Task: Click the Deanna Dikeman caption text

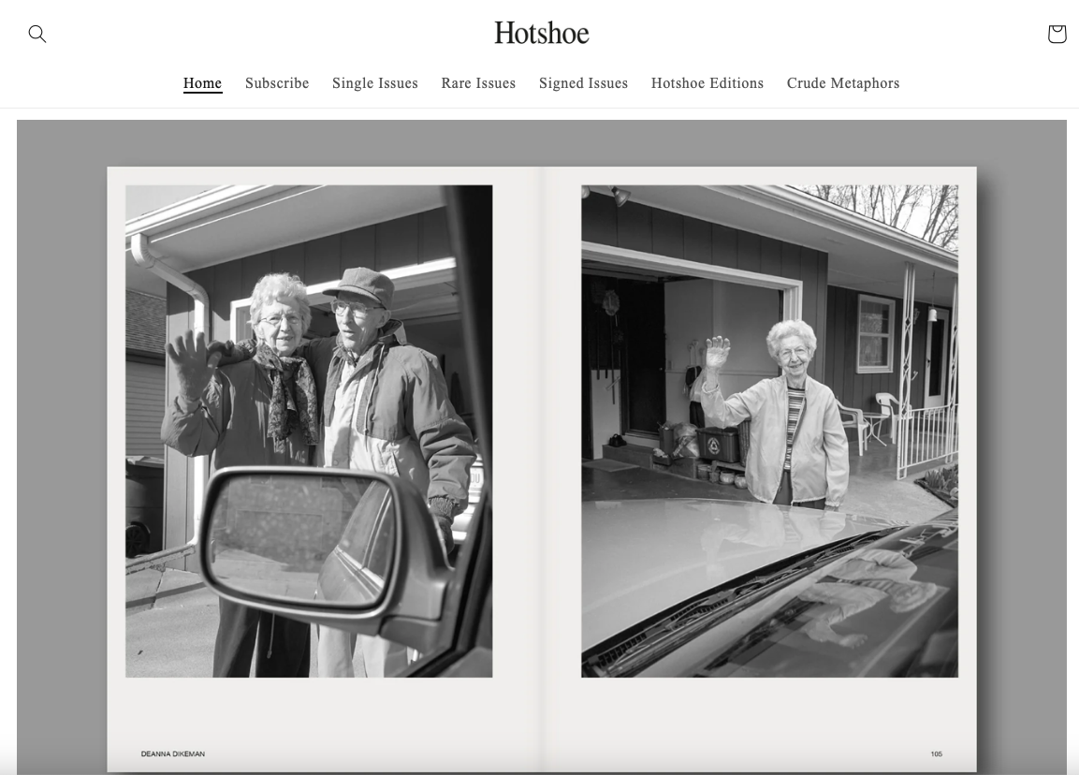Action: 173,753
